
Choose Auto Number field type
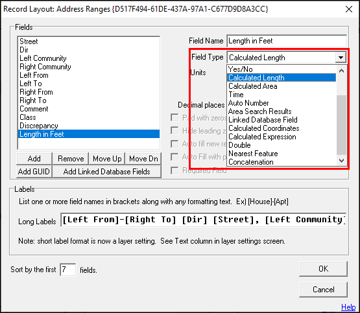282,103
